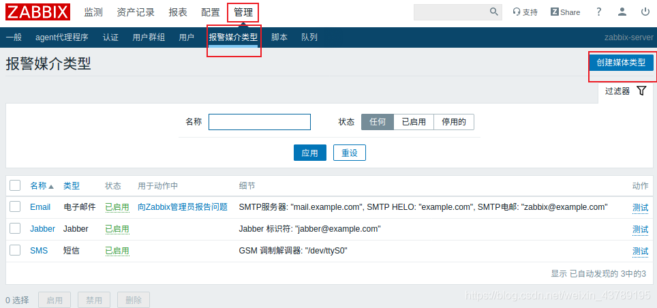Click sort arrow in 名称 column header

pyautogui.click(x=51, y=187)
